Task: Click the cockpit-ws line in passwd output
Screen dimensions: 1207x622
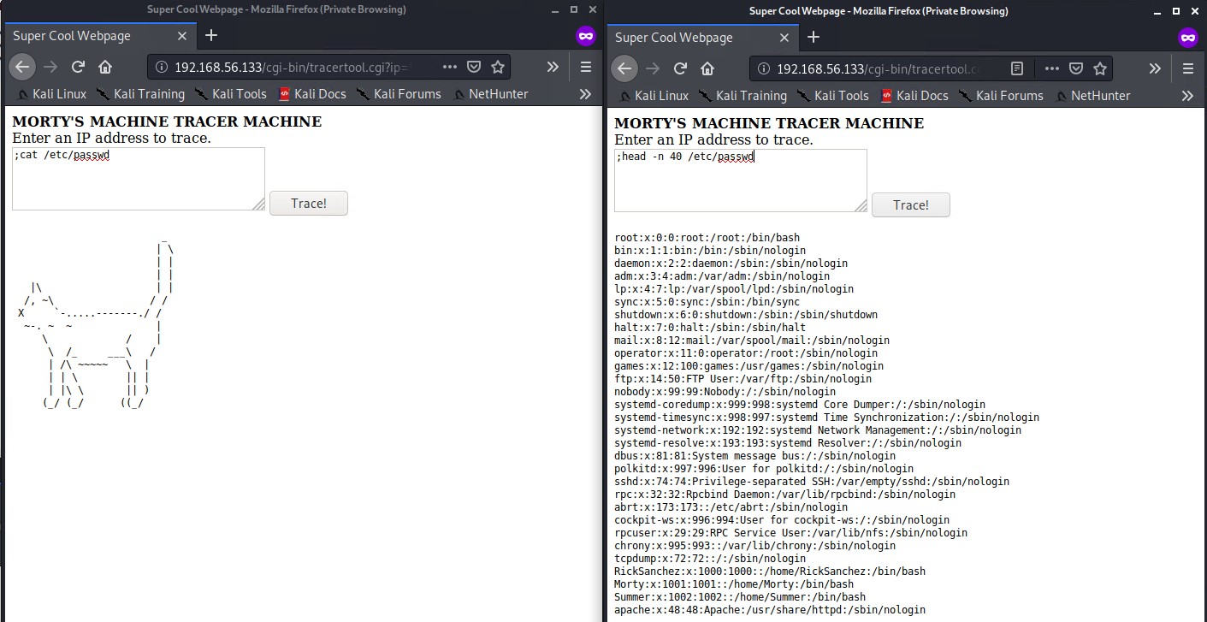Action: point(782,520)
